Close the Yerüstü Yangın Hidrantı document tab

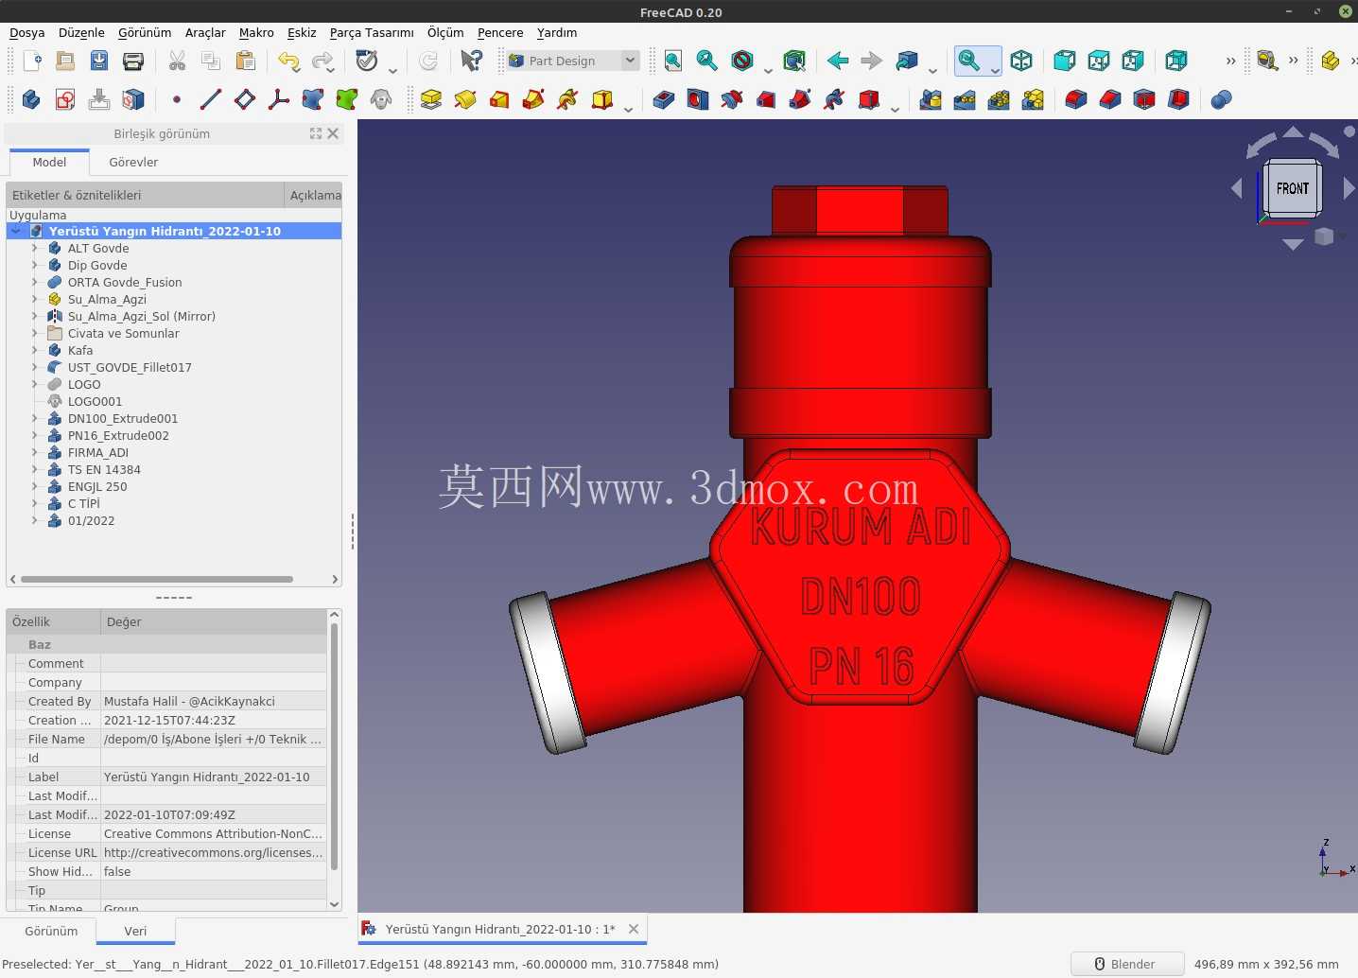634,929
